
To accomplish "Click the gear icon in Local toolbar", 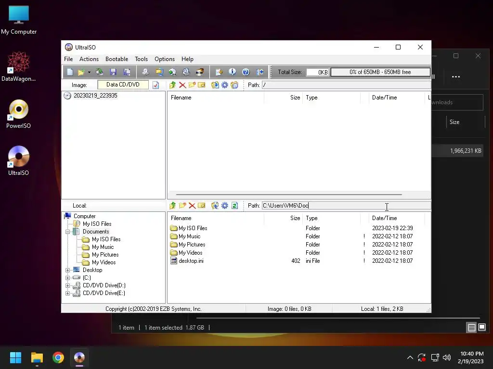I will click(x=224, y=206).
